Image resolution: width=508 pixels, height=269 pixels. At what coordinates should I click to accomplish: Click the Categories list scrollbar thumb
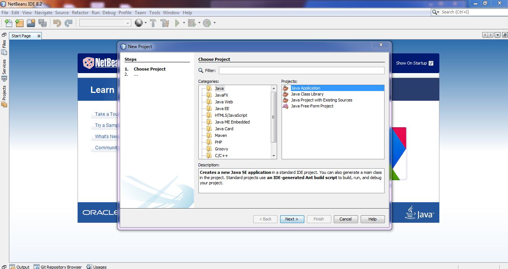click(274, 117)
